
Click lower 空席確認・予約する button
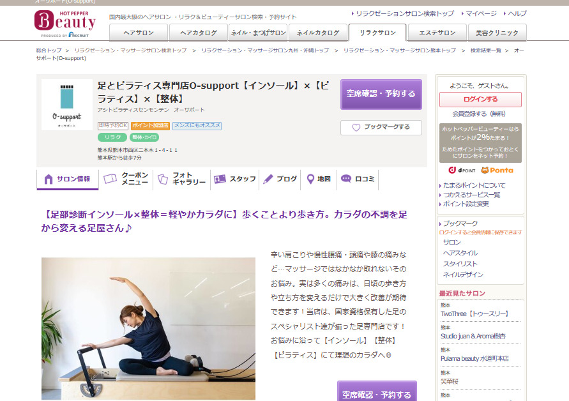(x=377, y=391)
